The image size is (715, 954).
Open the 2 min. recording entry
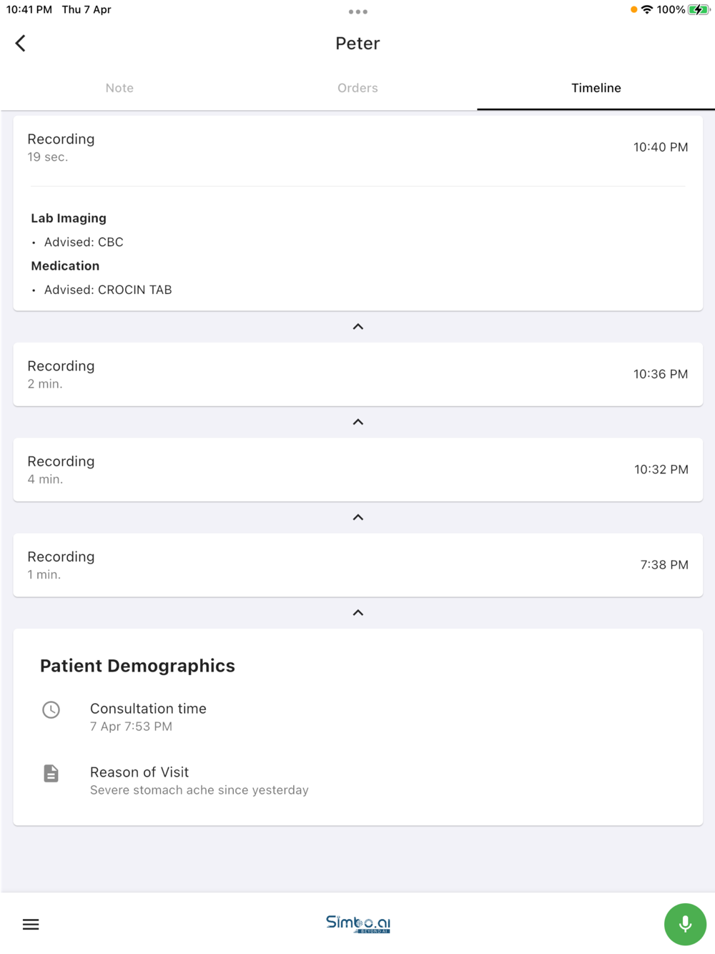click(357, 374)
